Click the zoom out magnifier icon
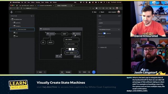Screen dimensions: 168x94 click(x=80, y=72)
